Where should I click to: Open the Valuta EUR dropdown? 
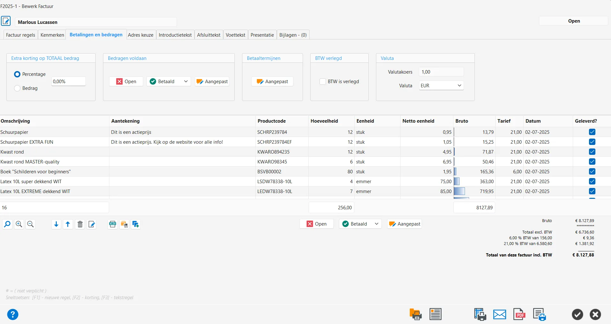[x=441, y=85]
